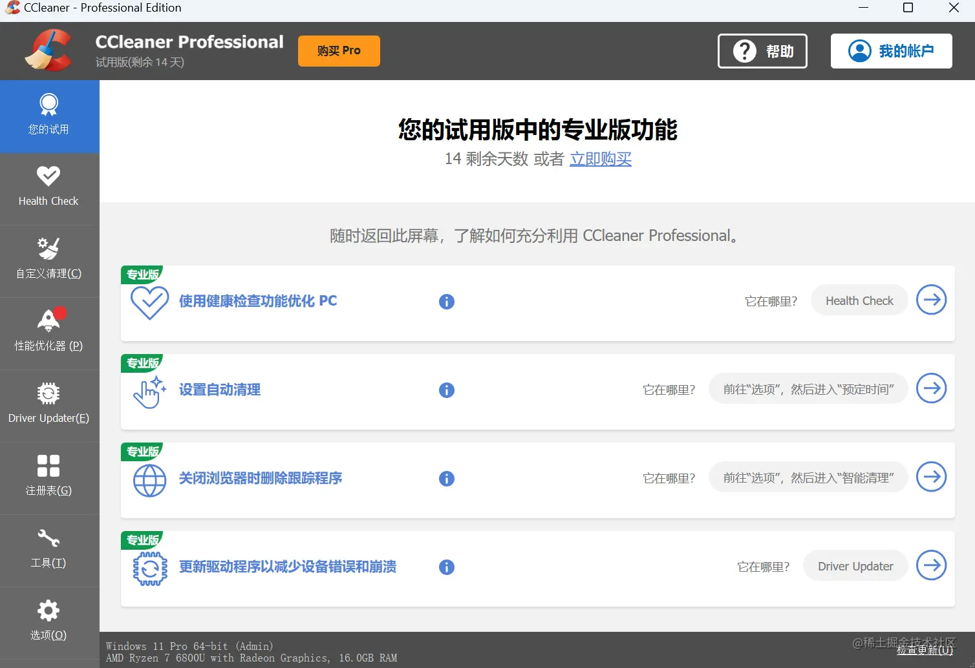Screen dimensions: 975x668
Task: Minimize the CCleaner window
Action: pos(863,8)
